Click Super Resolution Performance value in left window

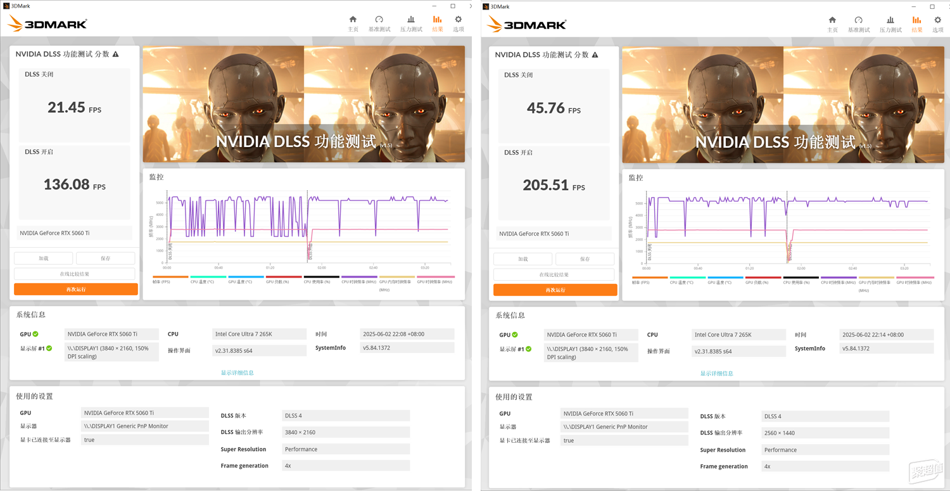pyautogui.click(x=346, y=449)
